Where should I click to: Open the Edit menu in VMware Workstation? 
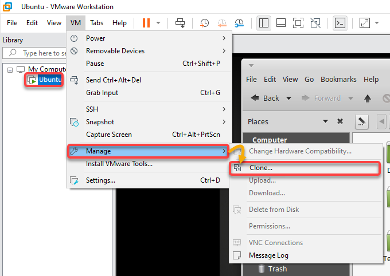[x=32, y=23]
